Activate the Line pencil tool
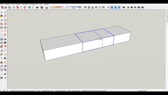 [2, 20]
